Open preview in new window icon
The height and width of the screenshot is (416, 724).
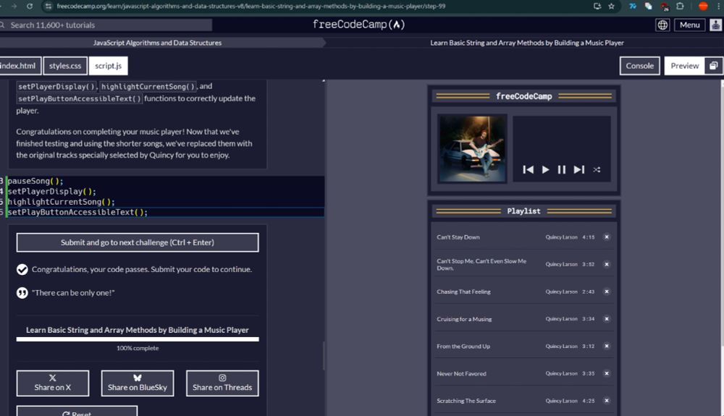click(713, 66)
